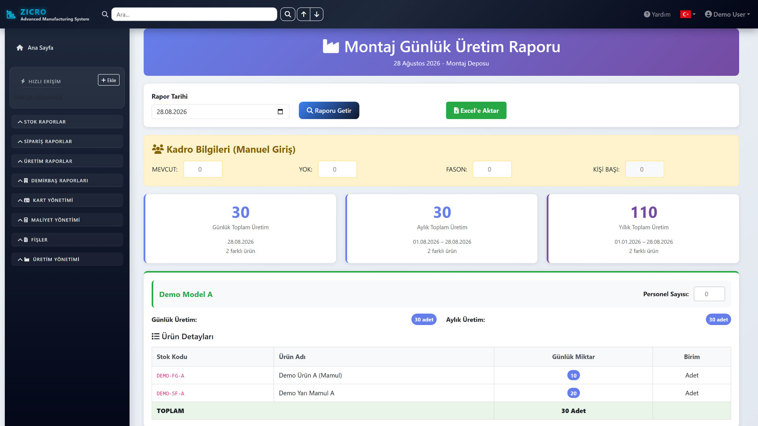Click the Günlük Miktar column header
The width and height of the screenshot is (758, 426).
[573, 357]
